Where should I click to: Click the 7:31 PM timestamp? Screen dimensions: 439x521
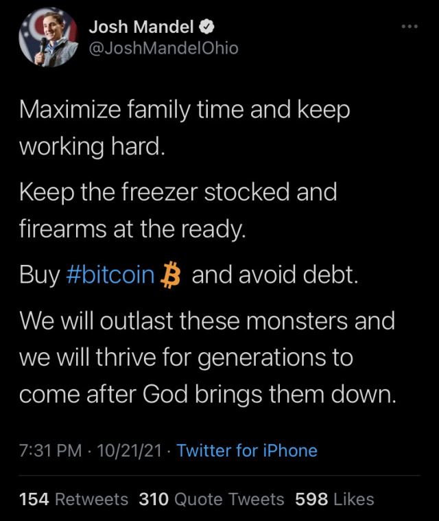pos(50,451)
